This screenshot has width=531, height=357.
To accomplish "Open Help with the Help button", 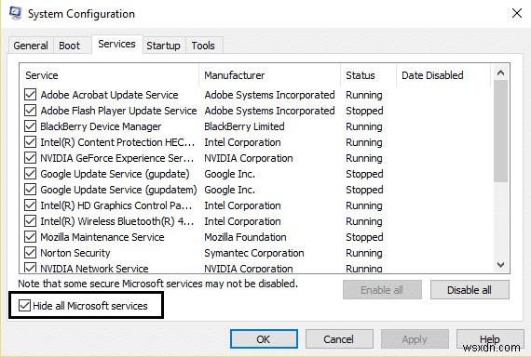I will (x=490, y=339).
